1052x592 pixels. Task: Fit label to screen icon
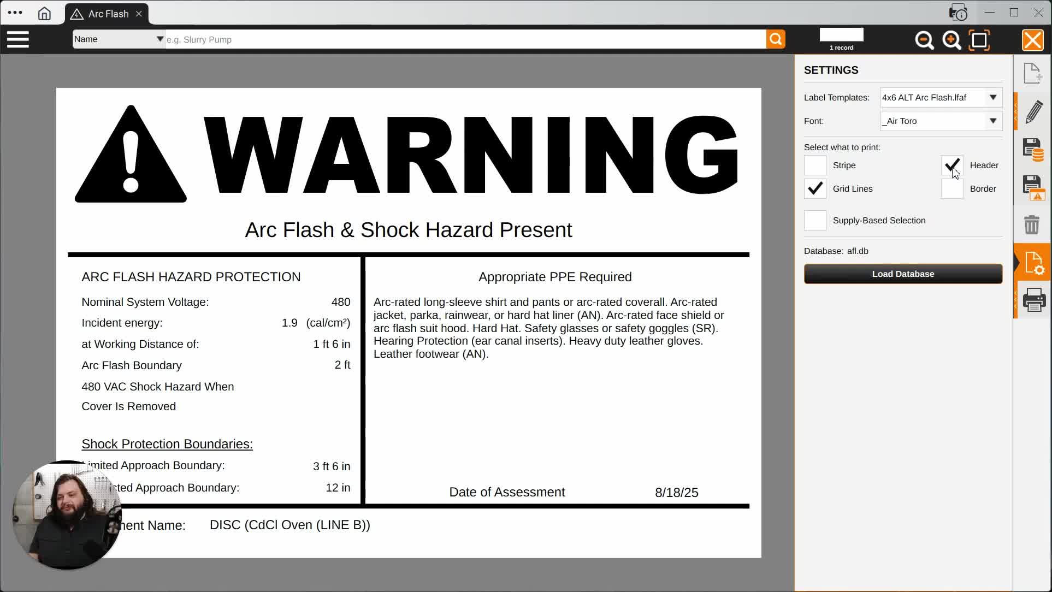(979, 40)
